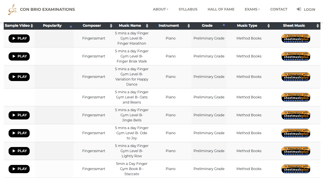Sort table by Composer column

click(x=92, y=26)
